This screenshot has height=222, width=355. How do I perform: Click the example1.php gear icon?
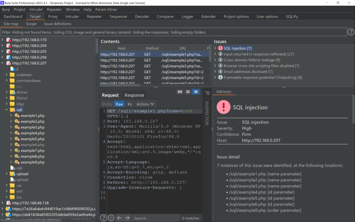[17, 115]
